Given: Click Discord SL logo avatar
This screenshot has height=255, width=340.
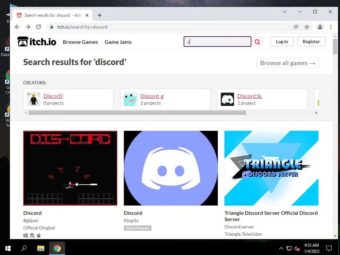Looking at the screenshot, I should point(227,99).
